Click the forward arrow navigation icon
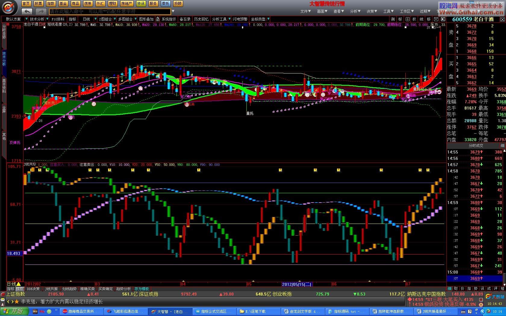 [x=41, y=11]
